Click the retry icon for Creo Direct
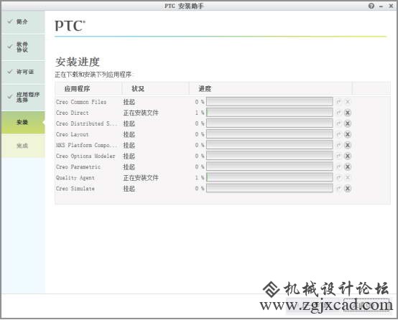The height and width of the screenshot is (320, 398). (338, 113)
